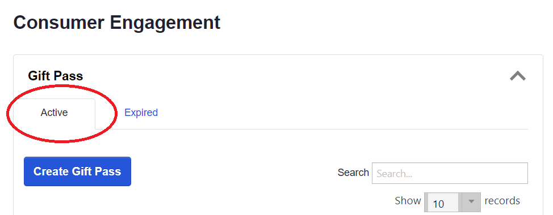This screenshot has height=215, width=553.
Task: Click the Create Gift Pass button
Action: pyautogui.click(x=78, y=171)
